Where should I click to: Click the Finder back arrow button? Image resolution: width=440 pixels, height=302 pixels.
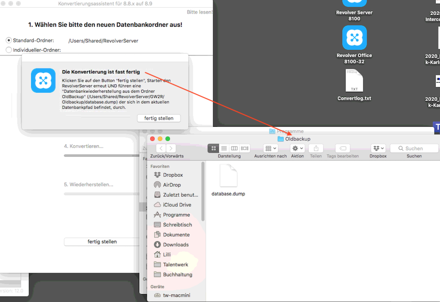[x=160, y=148]
